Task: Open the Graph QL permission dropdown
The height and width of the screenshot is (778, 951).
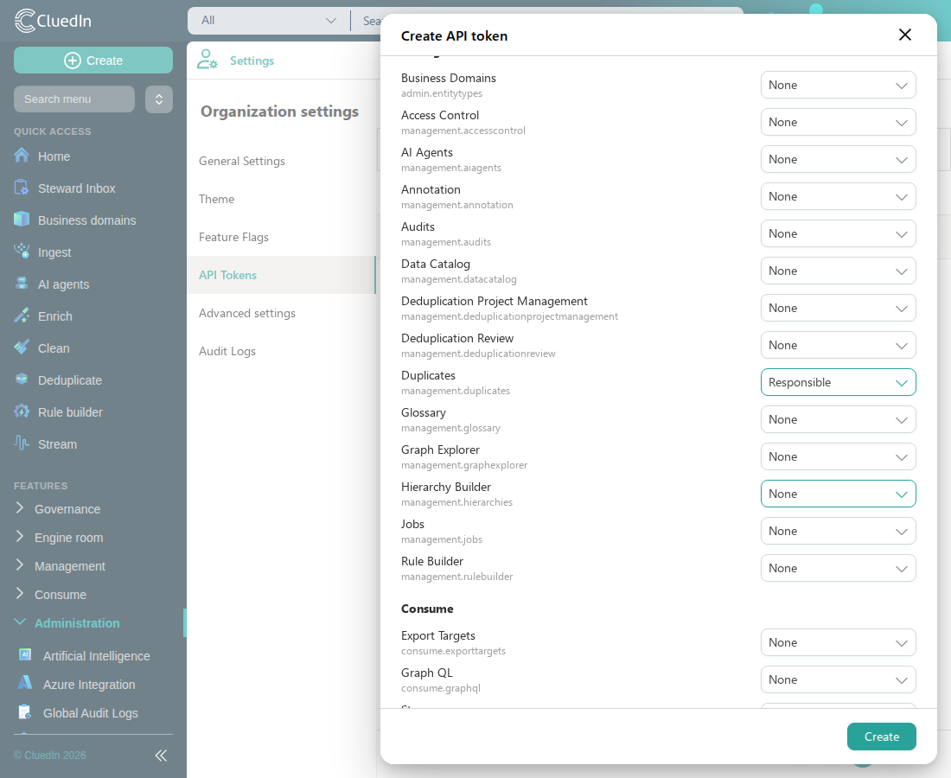Action: click(839, 679)
